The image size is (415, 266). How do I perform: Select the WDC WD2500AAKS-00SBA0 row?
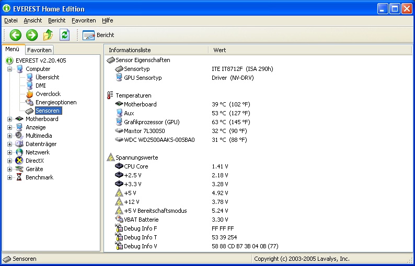point(159,140)
